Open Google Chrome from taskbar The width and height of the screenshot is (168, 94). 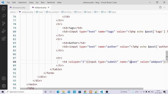[85, 92]
